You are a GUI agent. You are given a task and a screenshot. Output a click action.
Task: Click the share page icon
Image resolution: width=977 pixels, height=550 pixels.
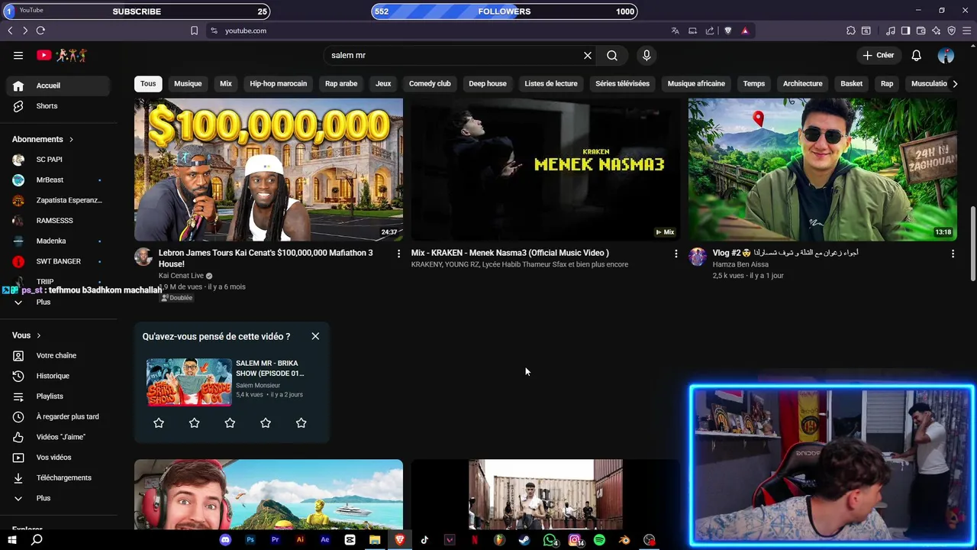coord(710,31)
